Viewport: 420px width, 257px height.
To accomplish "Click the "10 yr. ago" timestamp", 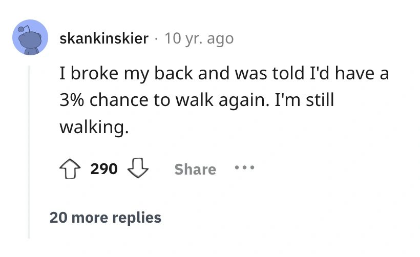I will [x=199, y=38].
